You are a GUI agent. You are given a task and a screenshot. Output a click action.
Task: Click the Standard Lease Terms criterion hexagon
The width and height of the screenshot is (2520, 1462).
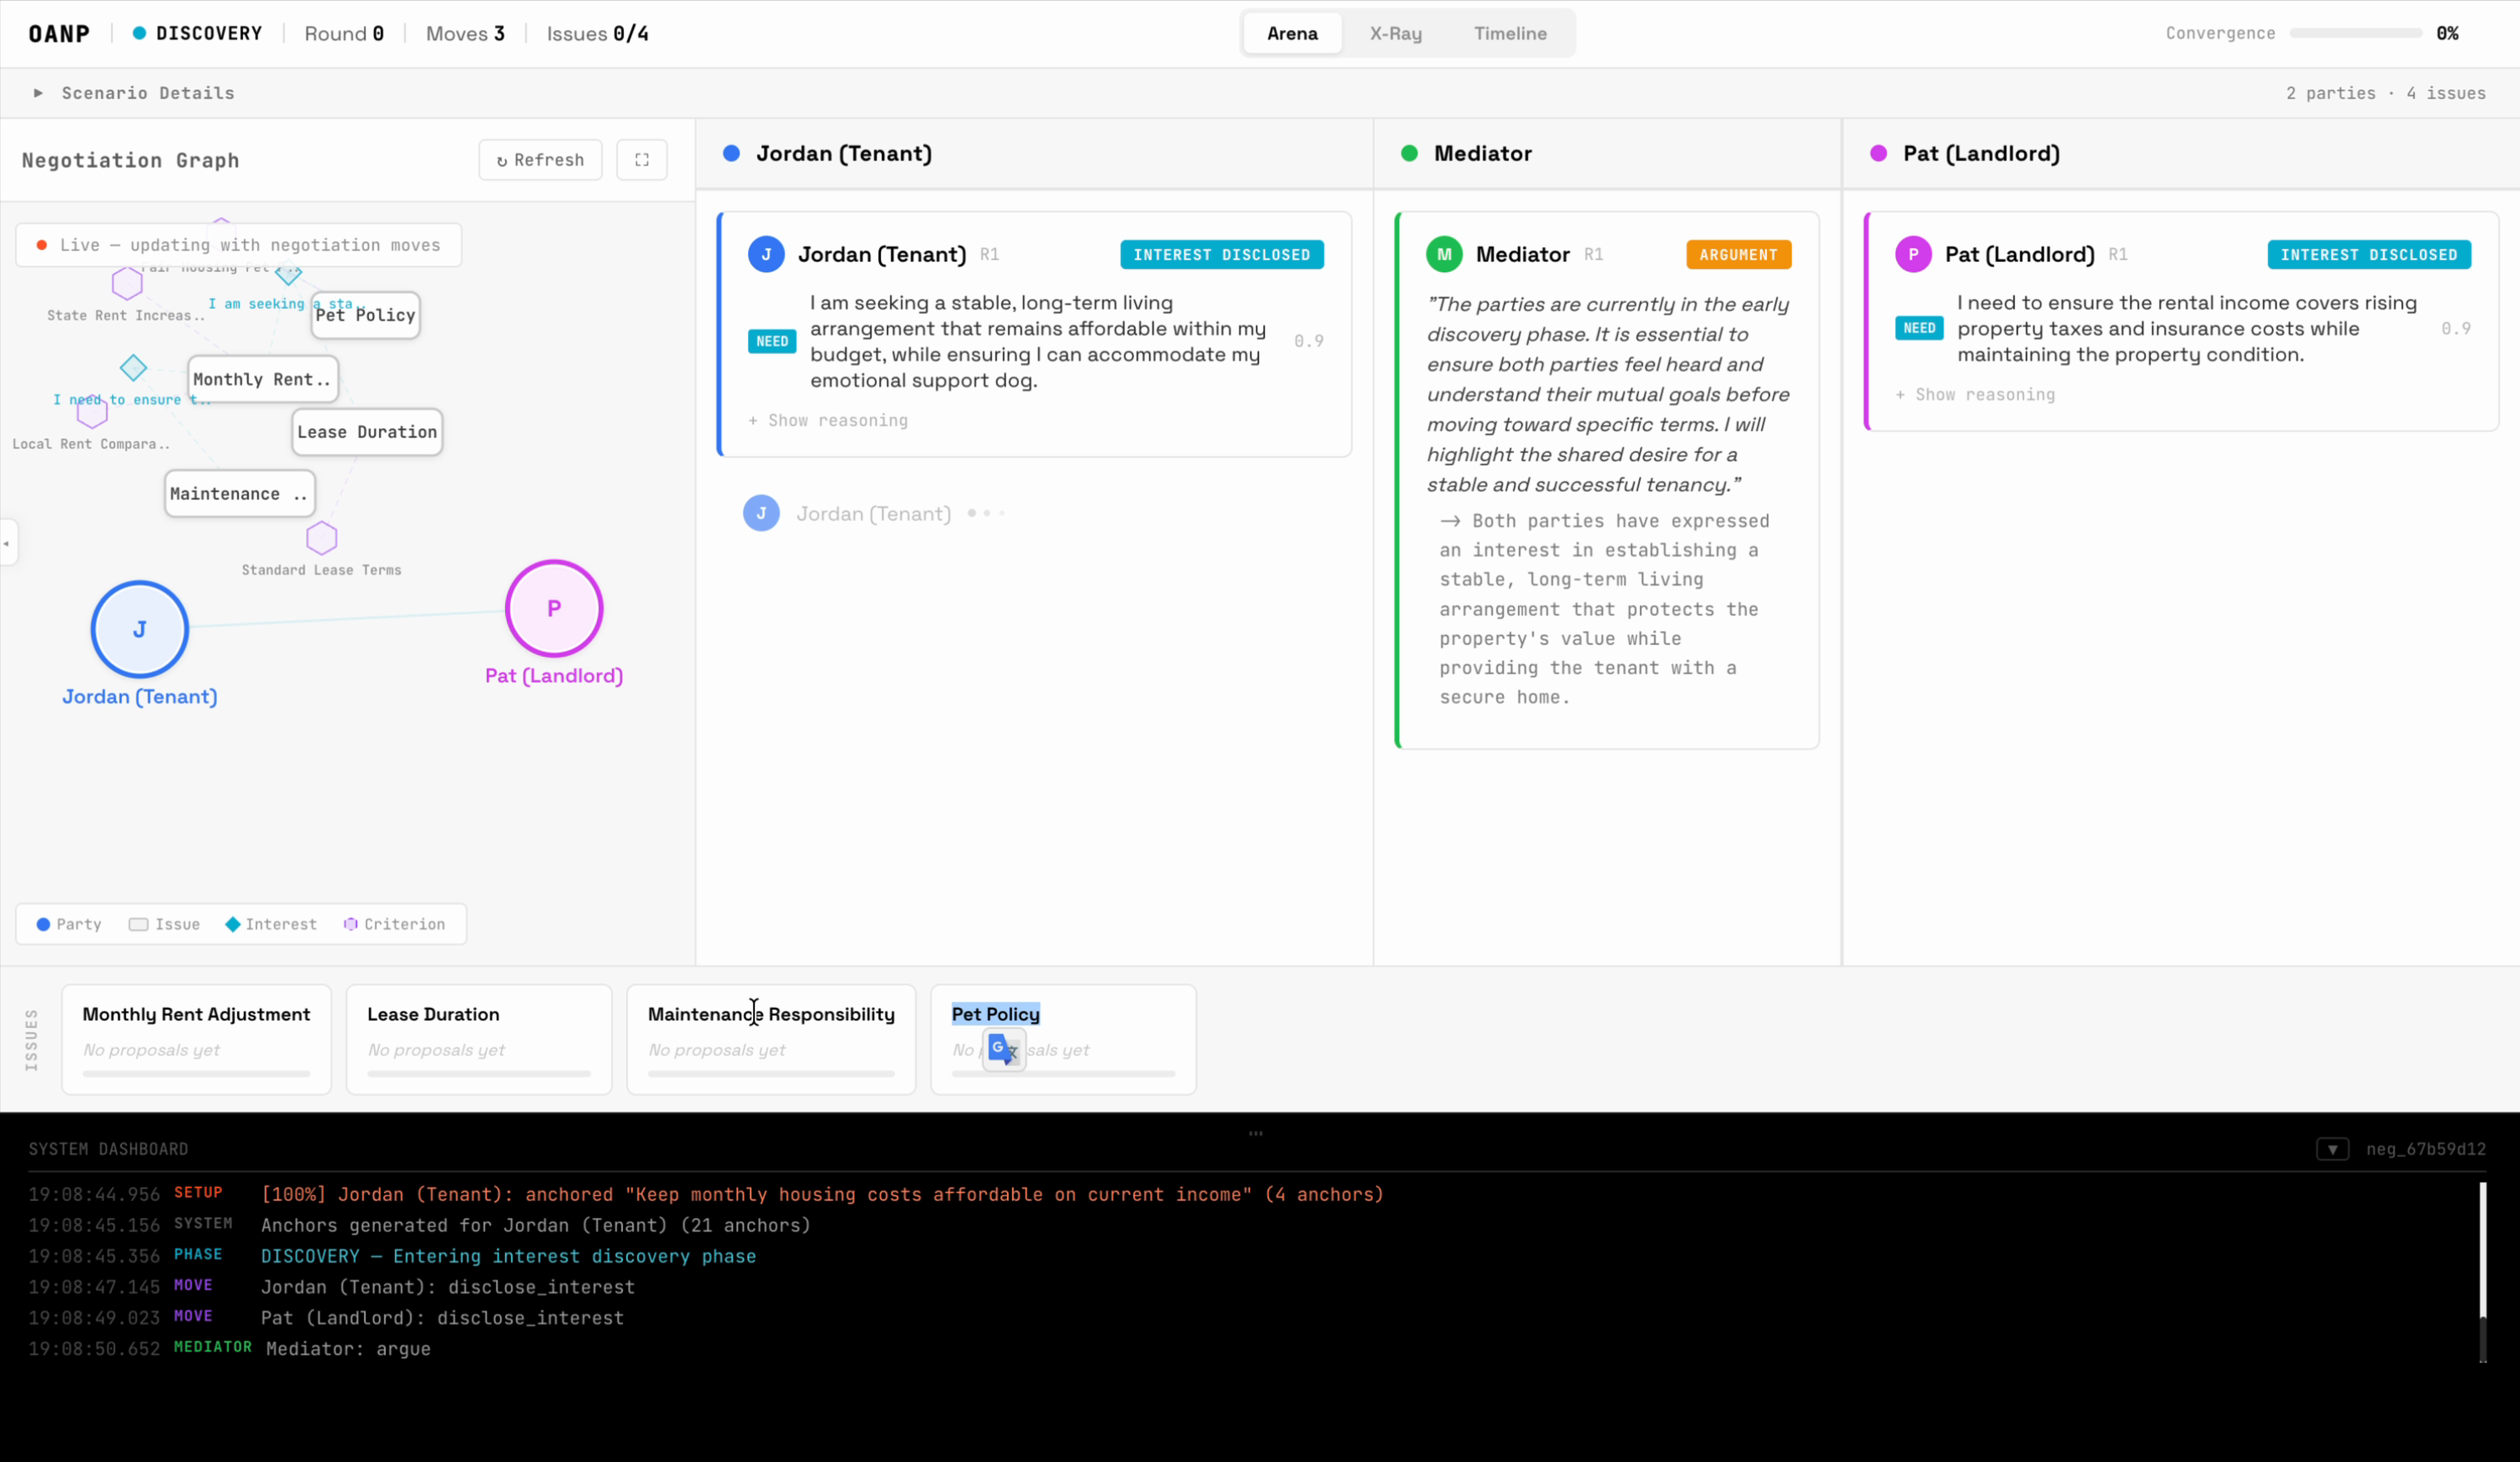(321, 537)
